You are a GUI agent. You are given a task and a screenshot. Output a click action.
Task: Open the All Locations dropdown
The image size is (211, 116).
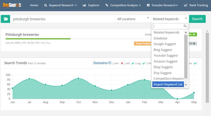click(133, 19)
